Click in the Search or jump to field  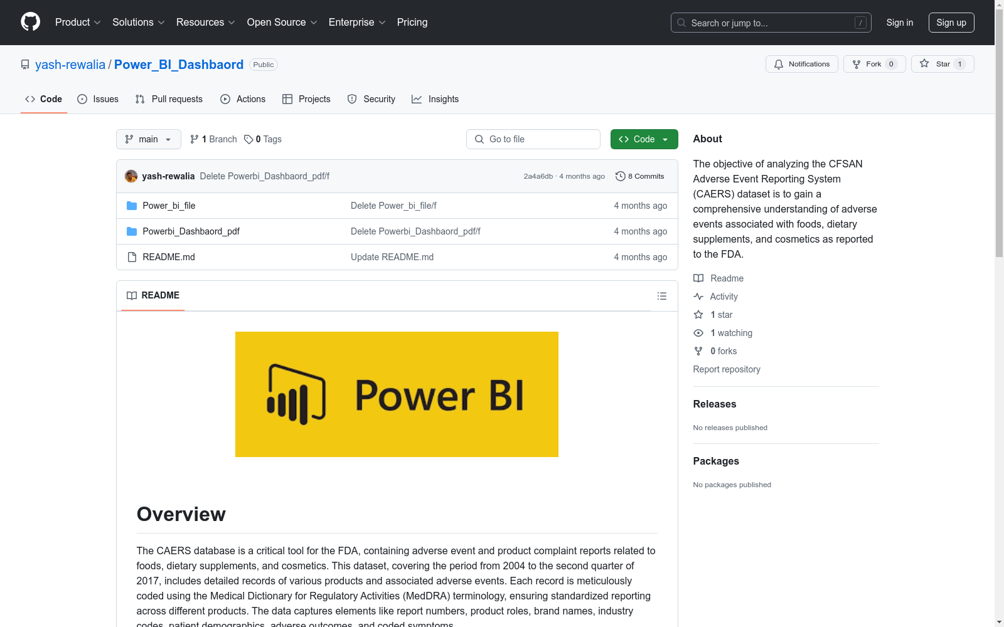(x=771, y=23)
